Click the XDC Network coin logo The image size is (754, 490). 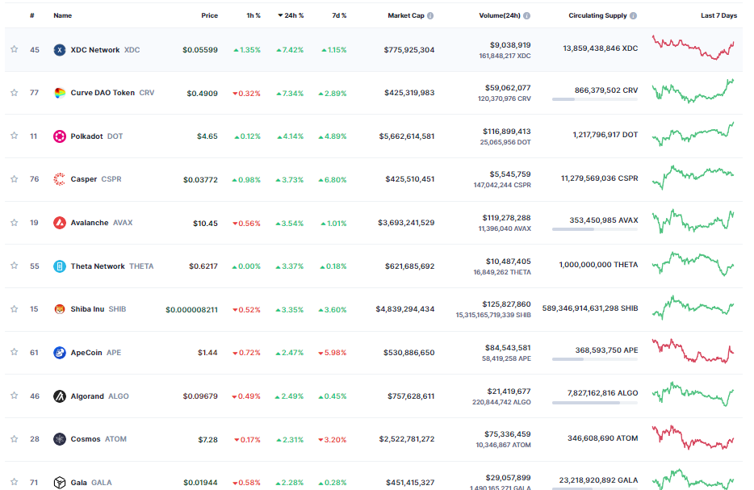(x=60, y=49)
